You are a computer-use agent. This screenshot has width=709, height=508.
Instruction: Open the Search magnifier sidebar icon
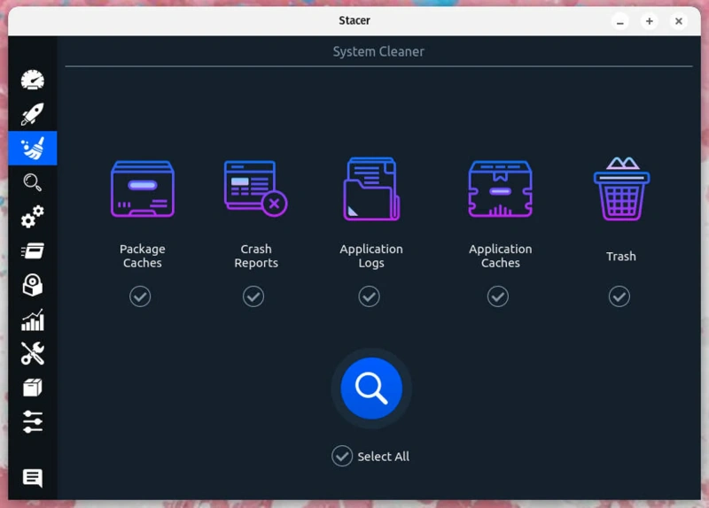(33, 182)
